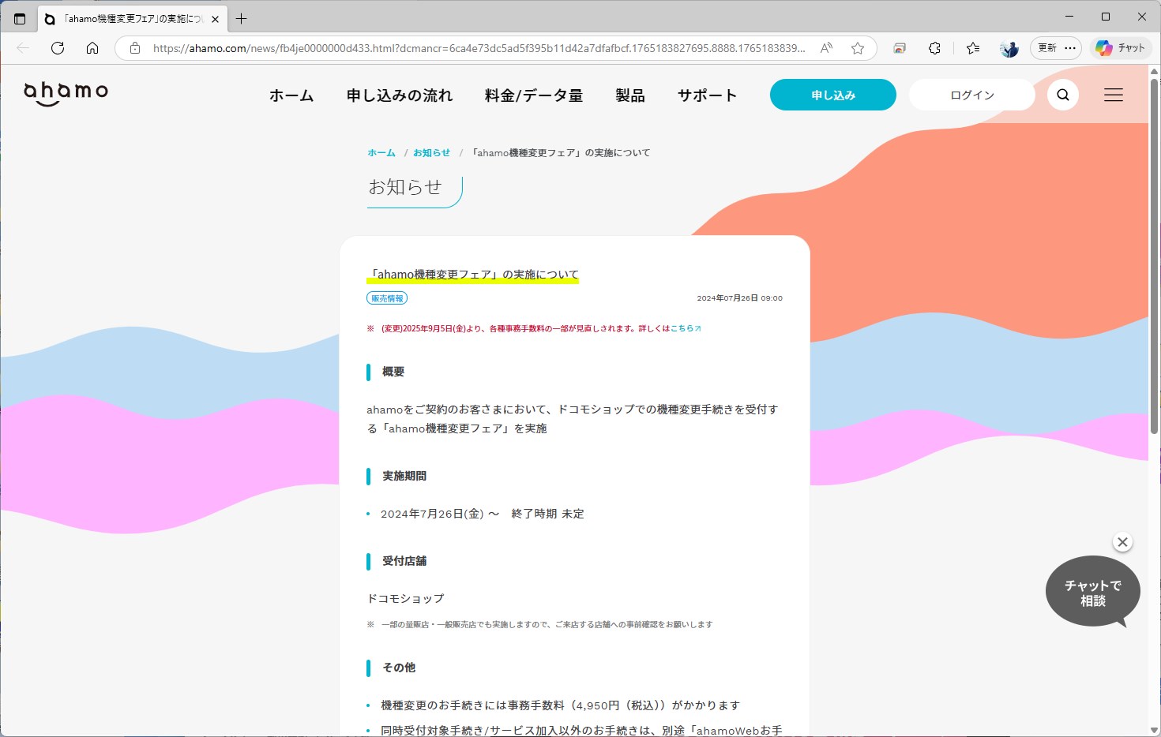Open the browser Extensions puzzle icon
Screen dimensions: 1161x737
coord(934,48)
